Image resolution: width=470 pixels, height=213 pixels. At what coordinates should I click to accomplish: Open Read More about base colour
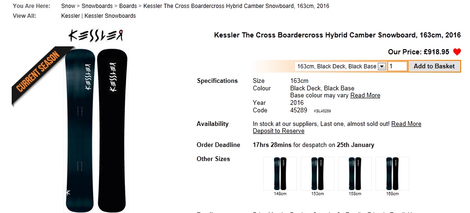tap(365, 95)
